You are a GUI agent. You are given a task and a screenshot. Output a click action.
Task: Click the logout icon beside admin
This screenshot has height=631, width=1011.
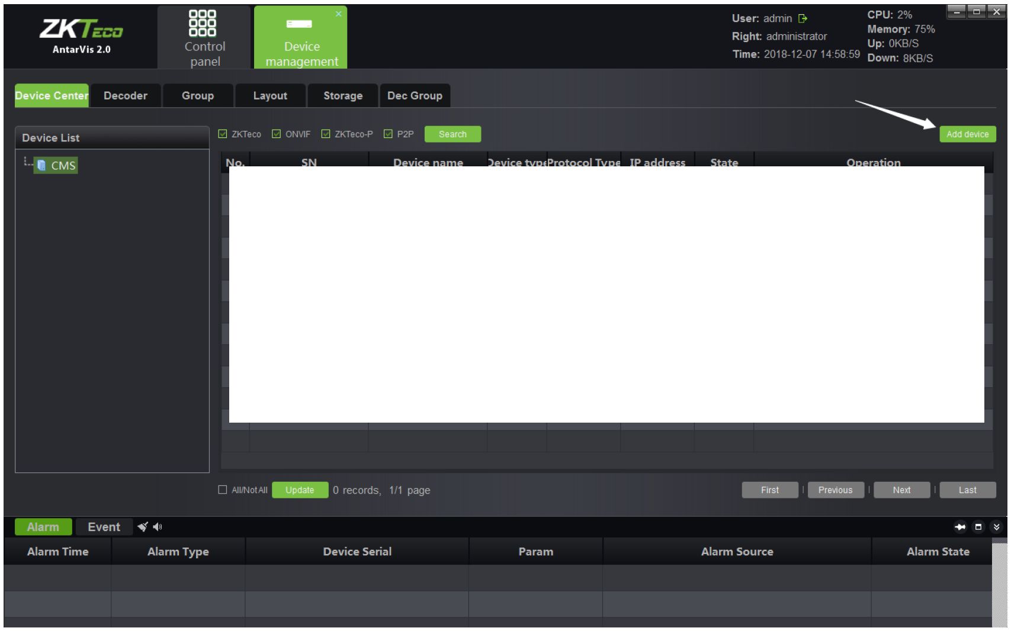pos(803,19)
